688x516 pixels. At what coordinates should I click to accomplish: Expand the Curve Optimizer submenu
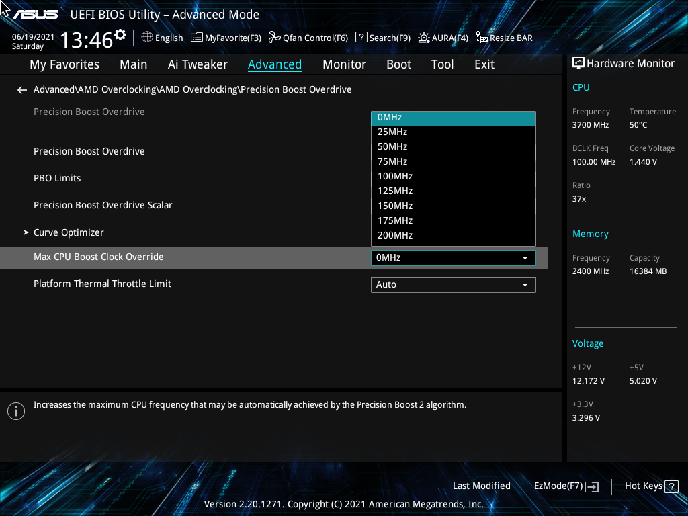point(64,232)
